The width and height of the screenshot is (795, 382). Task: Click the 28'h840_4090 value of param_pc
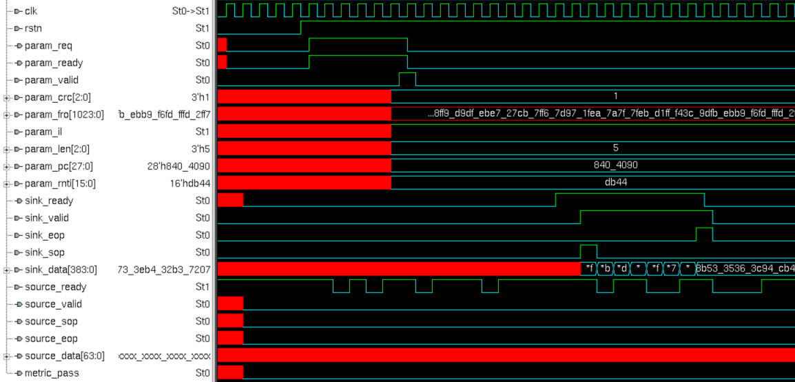(x=178, y=166)
